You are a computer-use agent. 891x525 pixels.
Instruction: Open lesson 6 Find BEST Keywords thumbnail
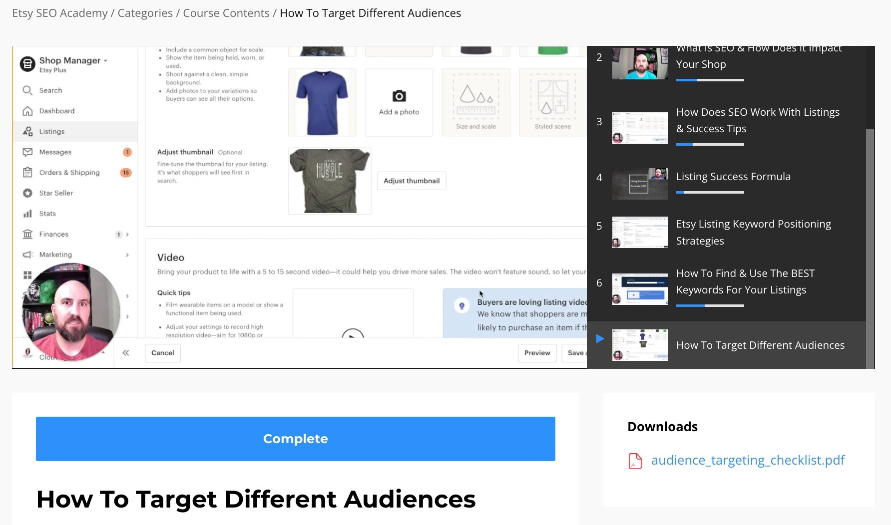[x=640, y=289]
